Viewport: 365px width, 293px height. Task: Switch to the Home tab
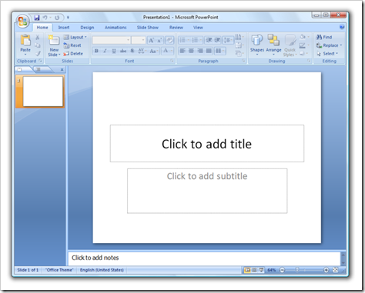click(x=42, y=28)
